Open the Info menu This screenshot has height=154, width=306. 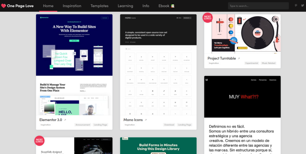[x=146, y=6]
